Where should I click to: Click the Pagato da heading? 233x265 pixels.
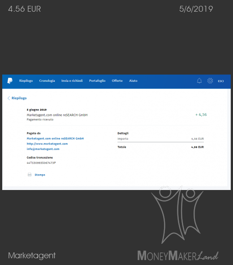coord(34,133)
